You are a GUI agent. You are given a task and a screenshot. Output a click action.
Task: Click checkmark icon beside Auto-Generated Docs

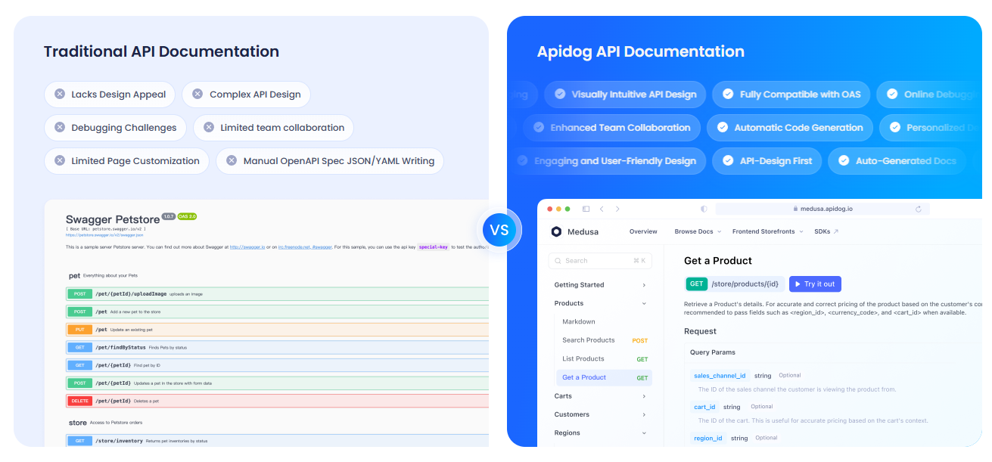tap(844, 161)
